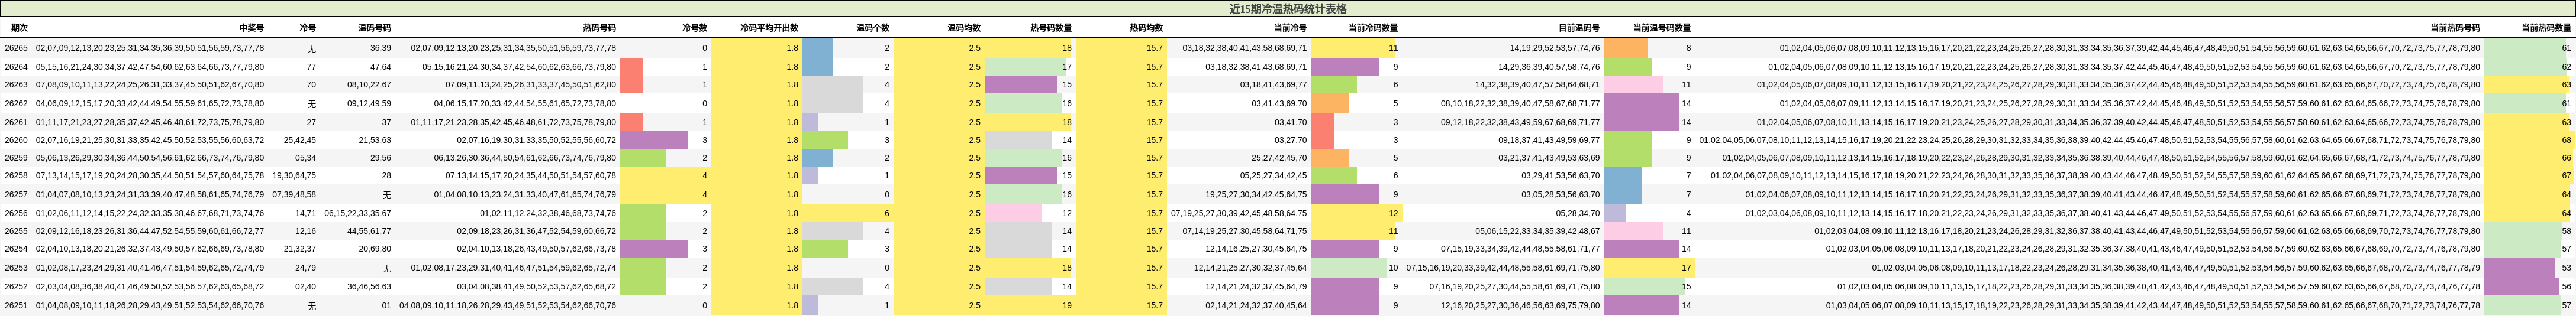Click period cell 26260

(16, 139)
